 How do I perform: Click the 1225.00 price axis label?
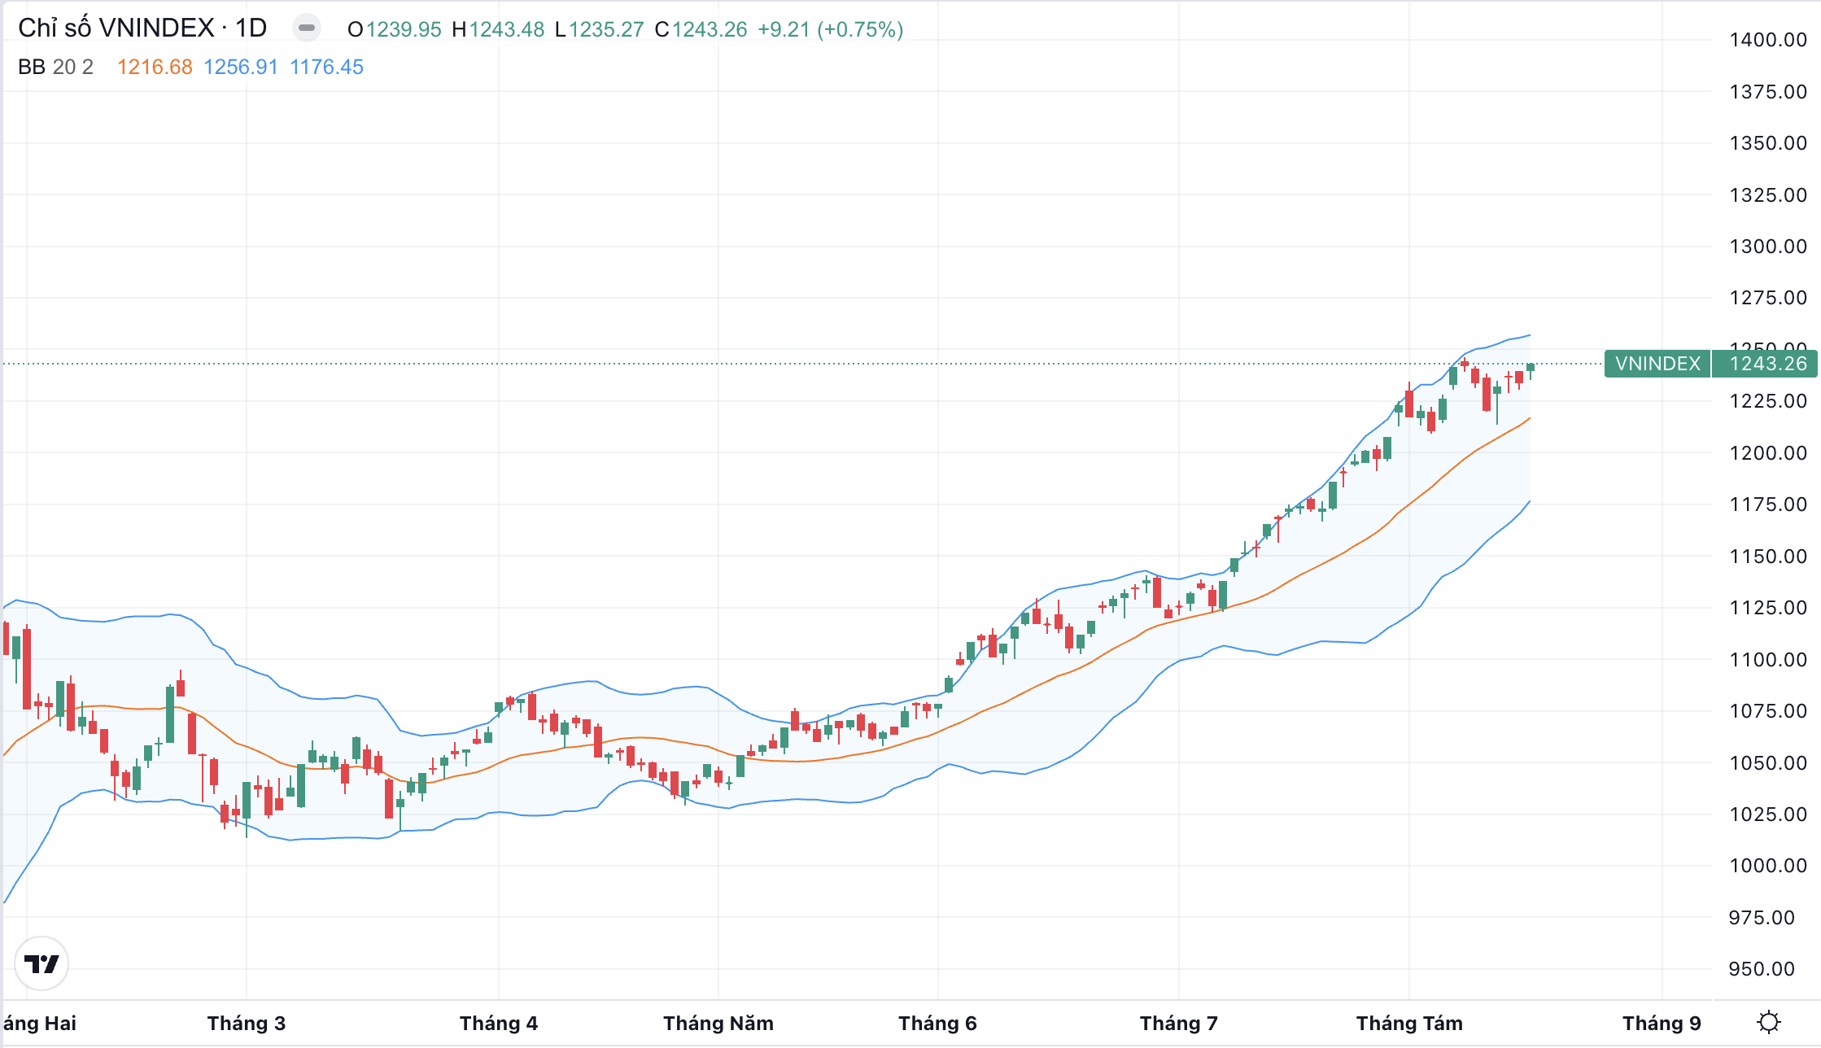pyautogui.click(x=1768, y=400)
